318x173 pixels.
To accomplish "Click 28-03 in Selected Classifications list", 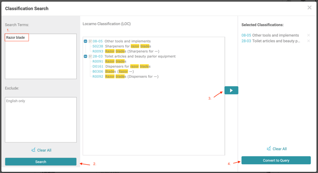I will (246, 41).
